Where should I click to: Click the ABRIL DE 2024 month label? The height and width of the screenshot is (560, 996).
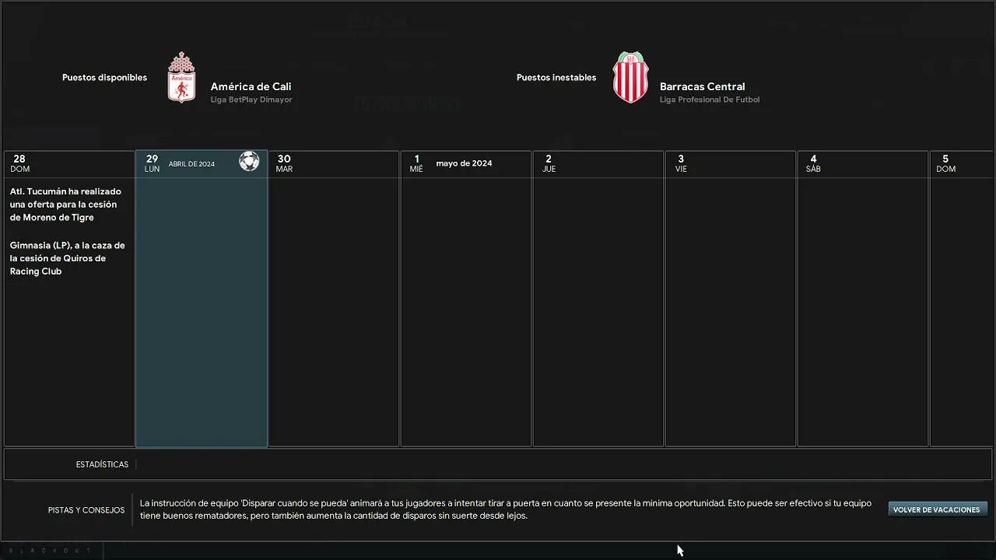191,164
